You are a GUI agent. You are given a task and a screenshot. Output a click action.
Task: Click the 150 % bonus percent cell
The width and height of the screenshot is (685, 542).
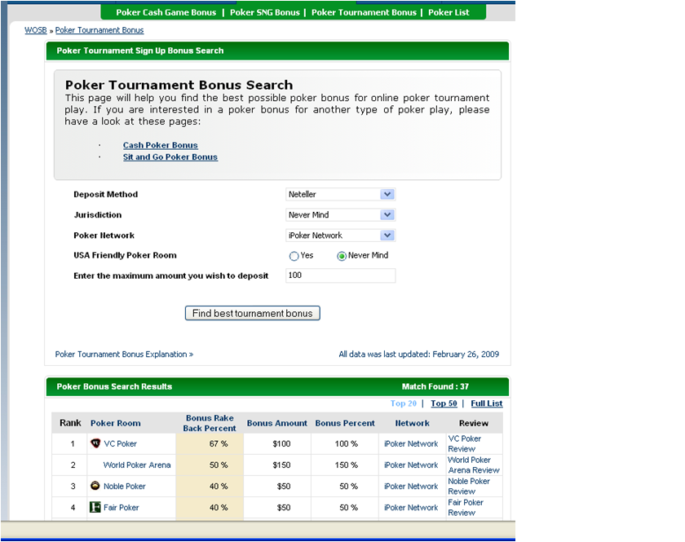(x=345, y=465)
